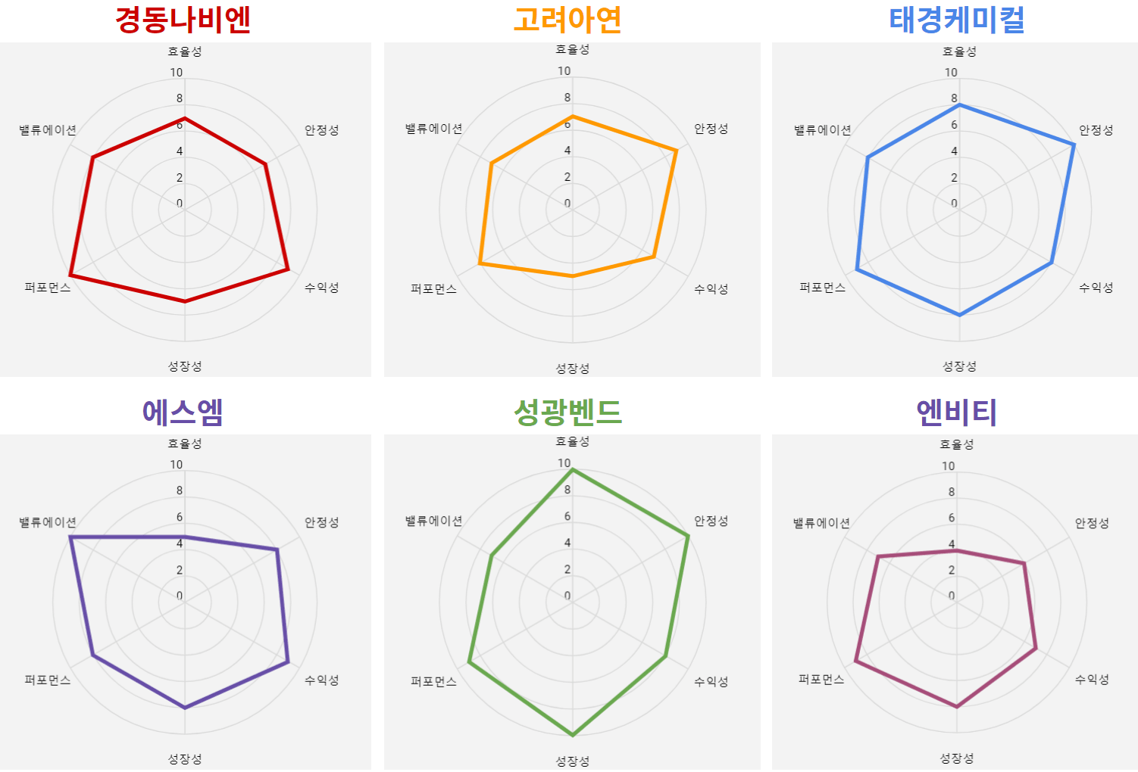Image resolution: width=1138 pixels, height=772 pixels.
Task: Click 밸류에이션 axis label in 에스엠 chart
Action: click(x=48, y=522)
